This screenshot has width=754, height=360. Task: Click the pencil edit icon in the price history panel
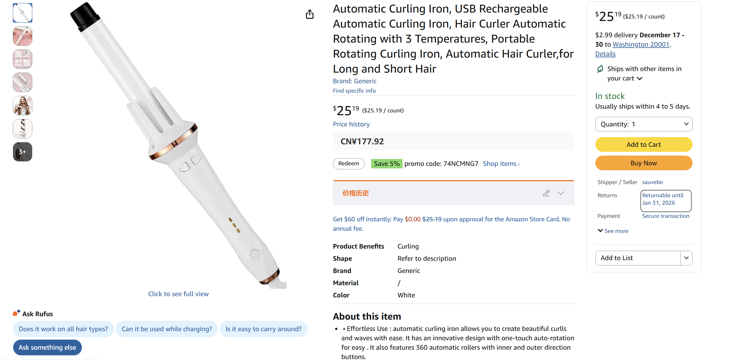tap(546, 193)
